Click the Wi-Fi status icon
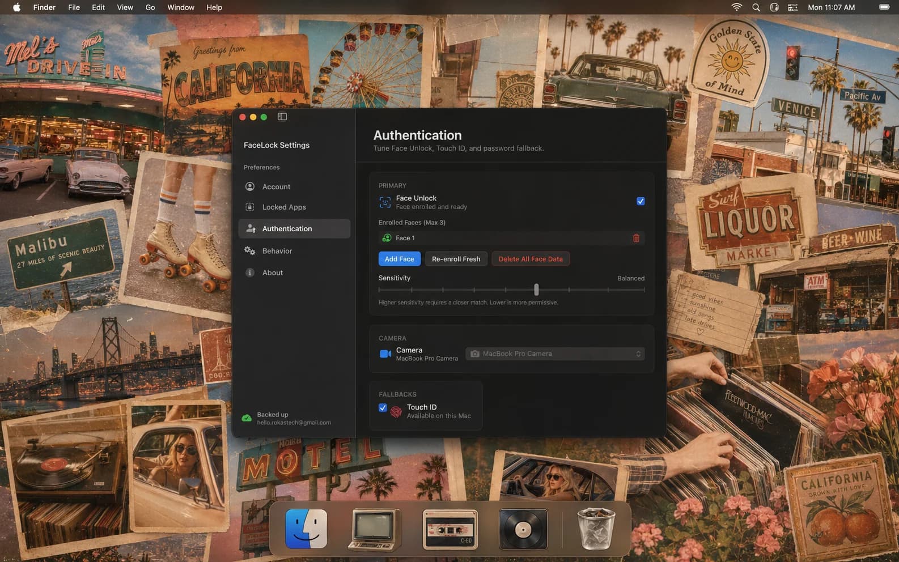Screen dimensions: 899x562 click(736, 7)
